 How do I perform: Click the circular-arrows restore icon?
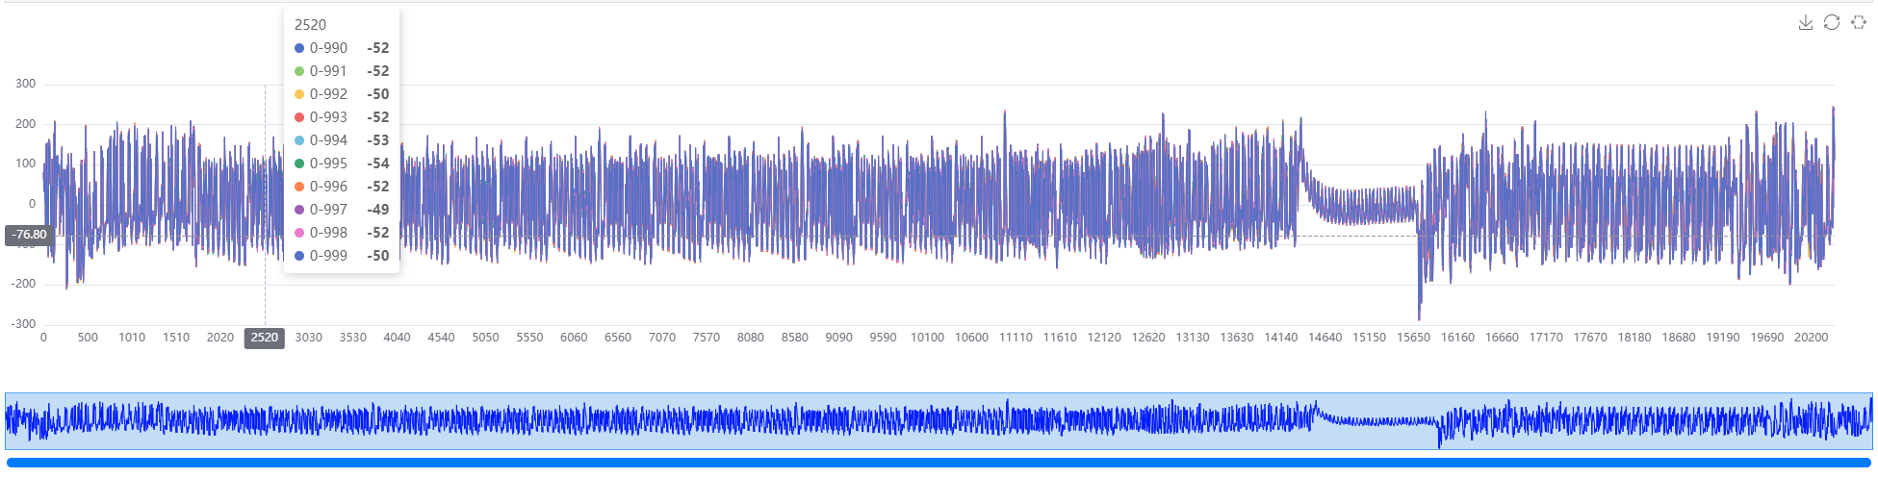[x=1832, y=22]
